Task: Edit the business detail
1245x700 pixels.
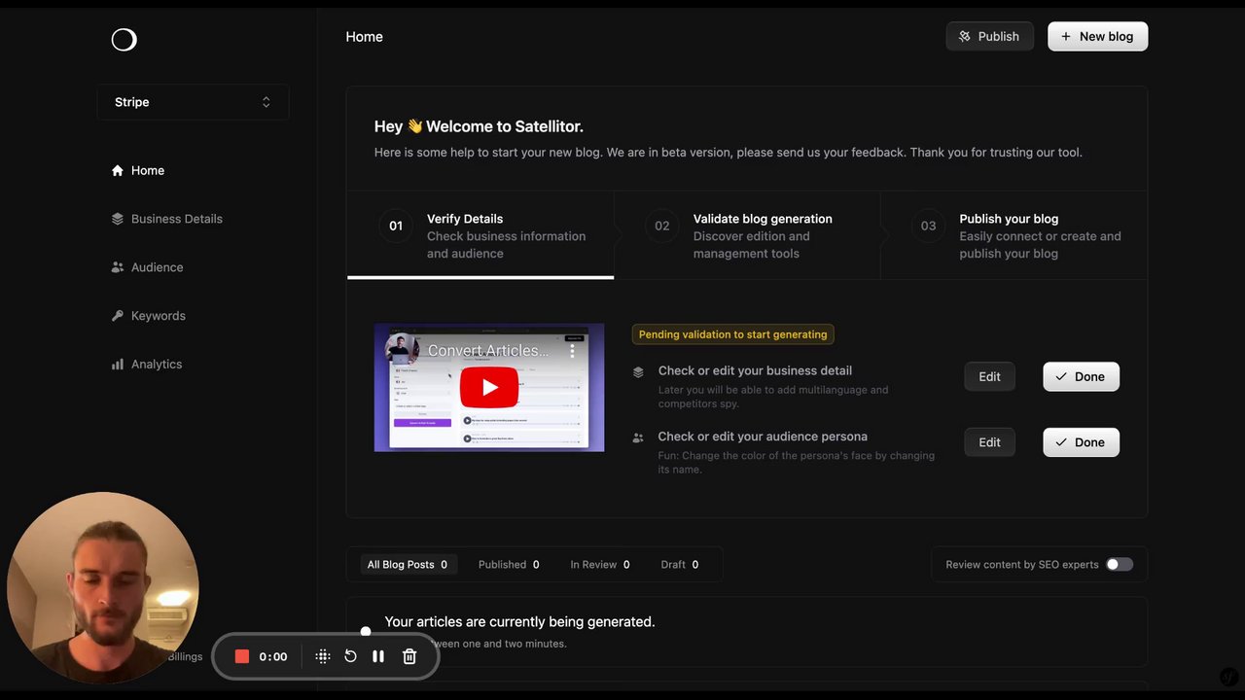Action: (989, 377)
